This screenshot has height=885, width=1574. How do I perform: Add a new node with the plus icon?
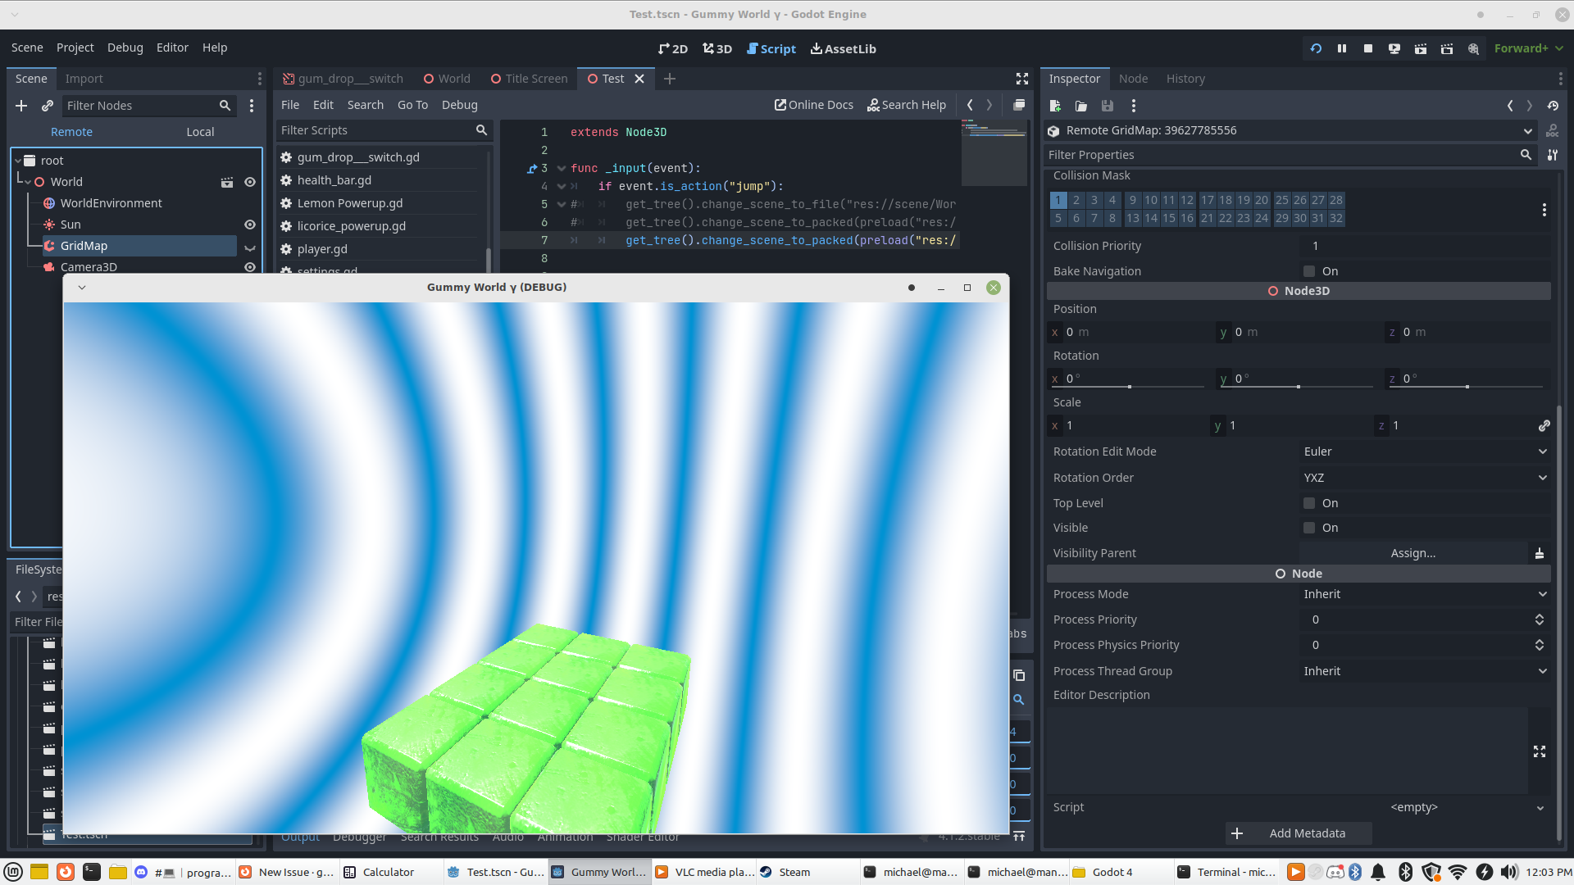21,106
